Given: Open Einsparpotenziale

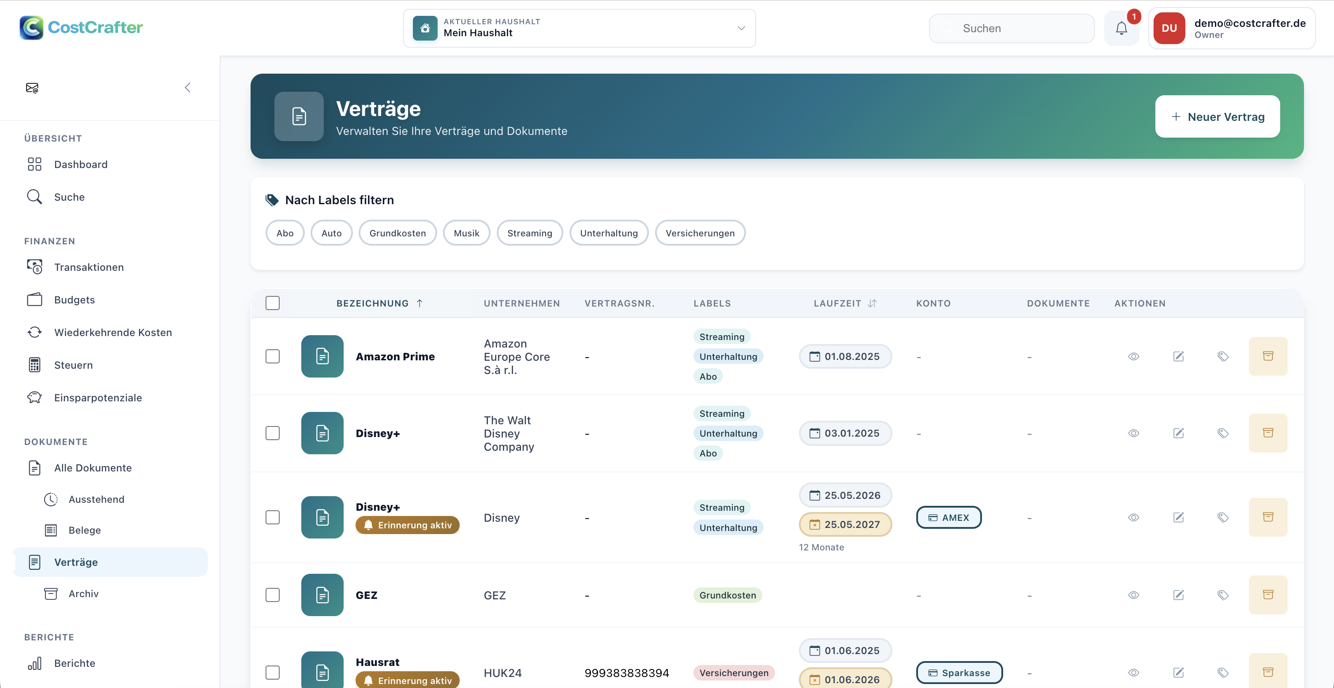Looking at the screenshot, I should pyautogui.click(x=110, y=397).
